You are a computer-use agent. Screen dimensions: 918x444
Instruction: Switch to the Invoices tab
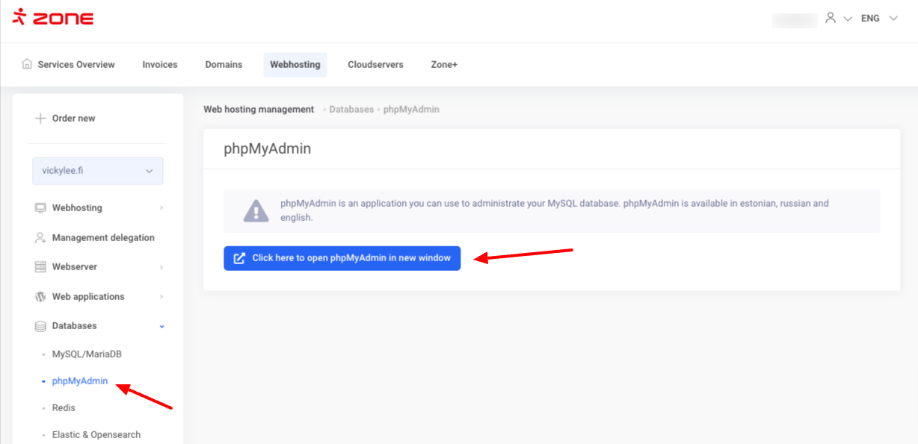pyautogui.click(x=160, y=65)
